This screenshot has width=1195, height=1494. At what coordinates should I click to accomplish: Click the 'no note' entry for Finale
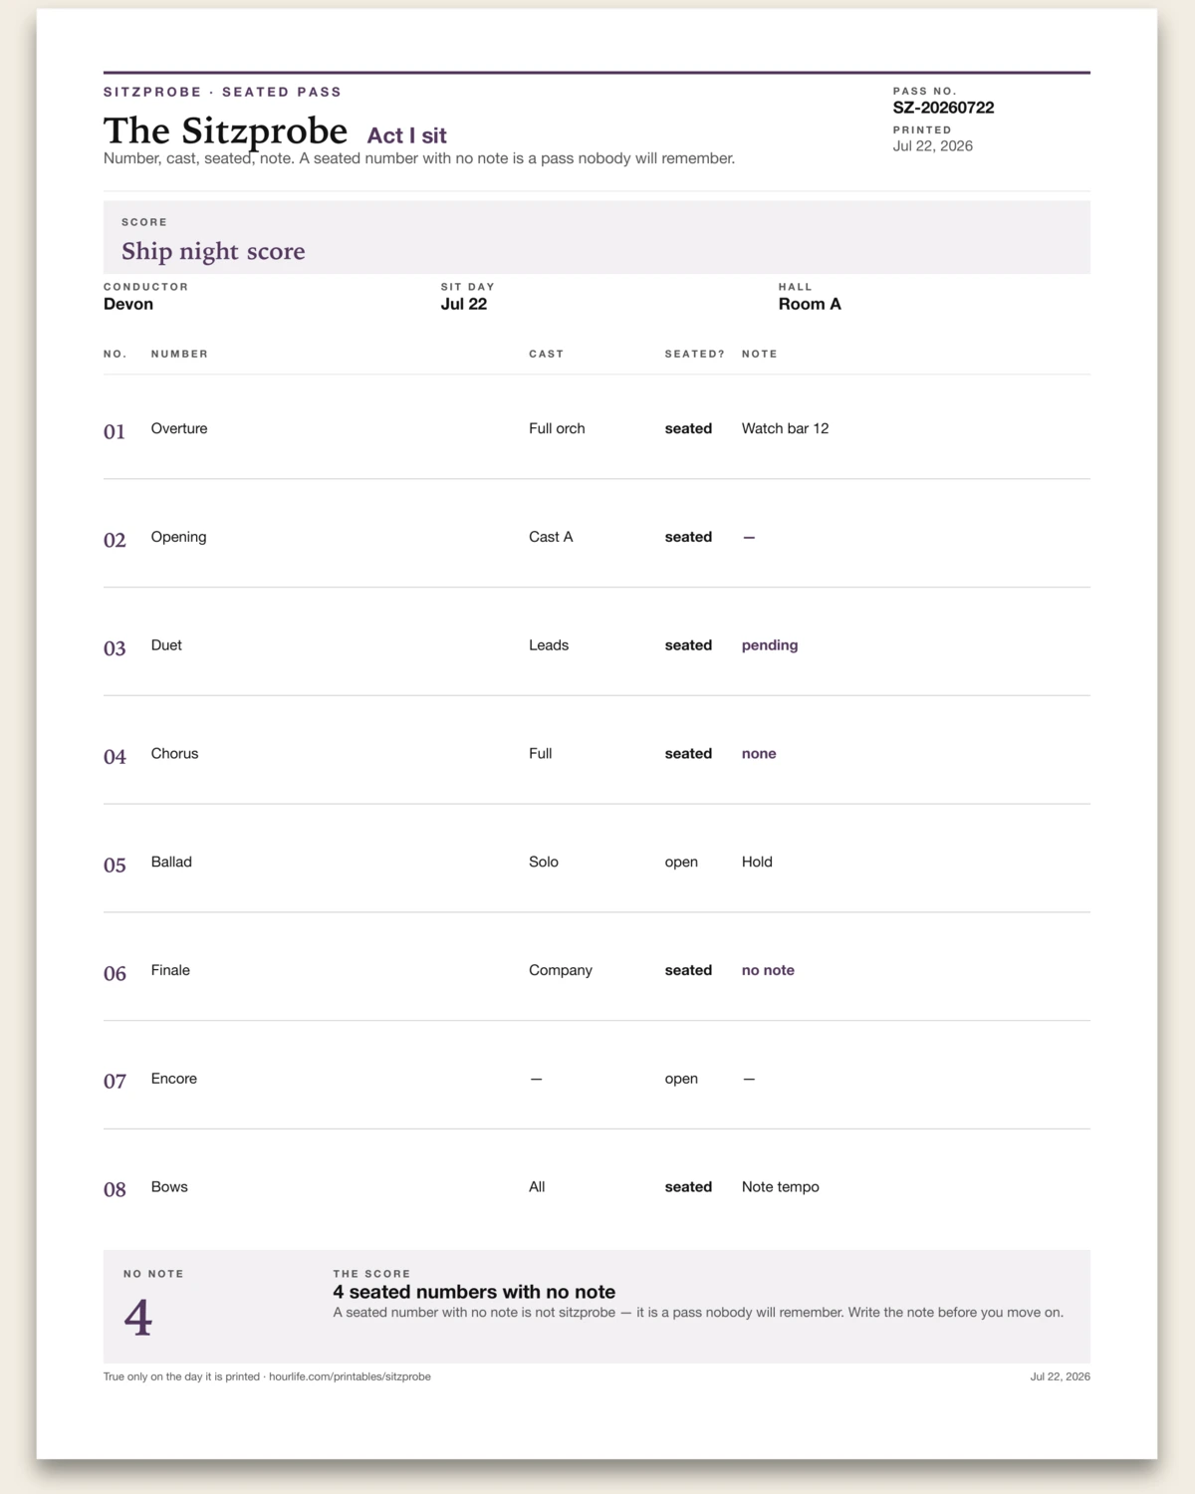768,970
